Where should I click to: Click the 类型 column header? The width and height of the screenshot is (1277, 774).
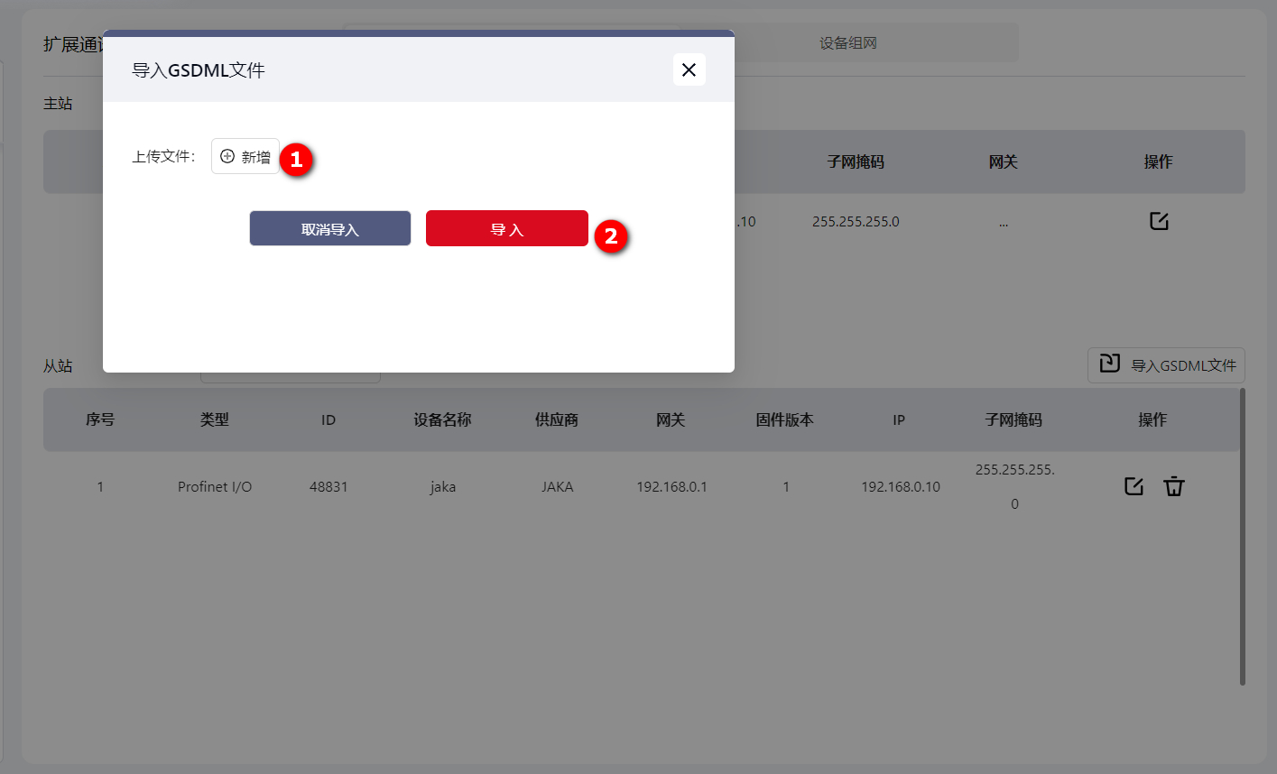tap(215, 419)
